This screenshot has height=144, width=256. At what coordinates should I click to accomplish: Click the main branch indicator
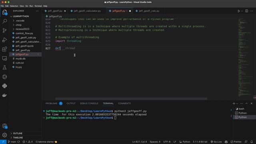point(12,142)
